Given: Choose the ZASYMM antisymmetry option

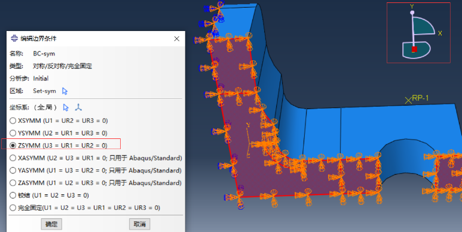Looking at the screenshot, I should pyautogui.click(x=13, y=183).
